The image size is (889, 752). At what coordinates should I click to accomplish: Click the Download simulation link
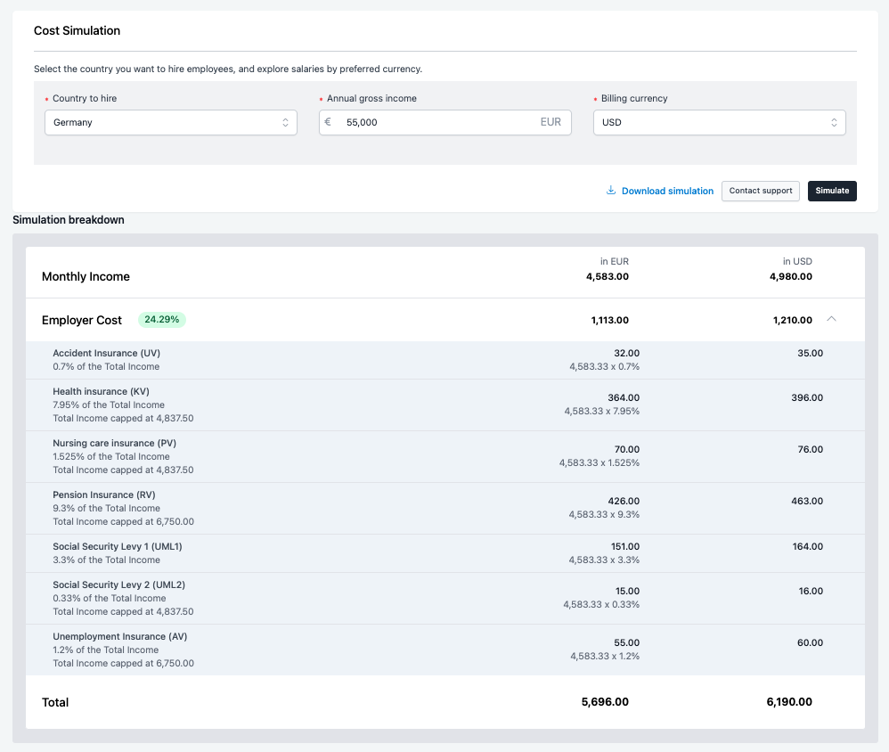(667, 191)
